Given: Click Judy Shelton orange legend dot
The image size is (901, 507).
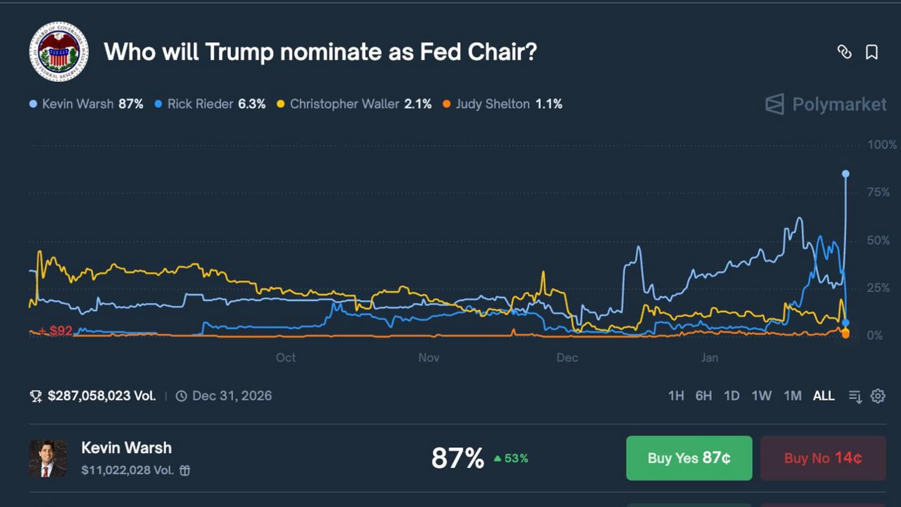Looking at the screenshot, I should pos(446,104).
